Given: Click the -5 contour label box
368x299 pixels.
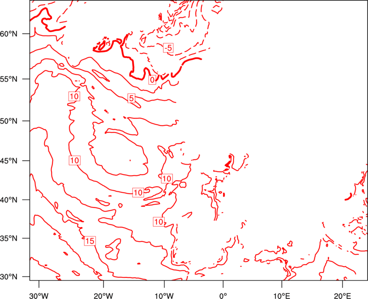Looking at the screenshot, I should (168, 48).
